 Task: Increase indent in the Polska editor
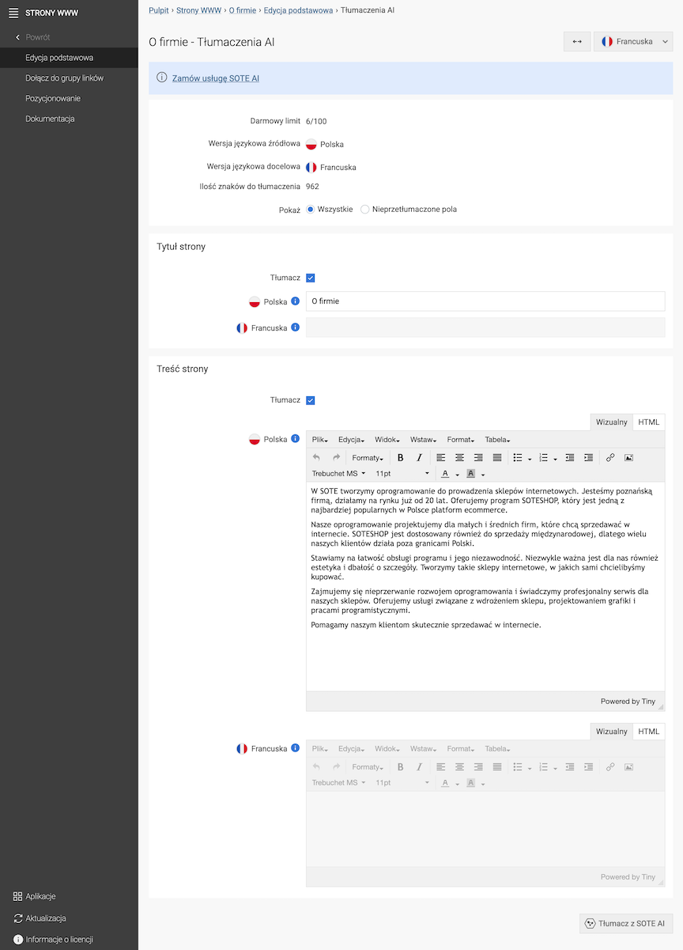[589, 457]
